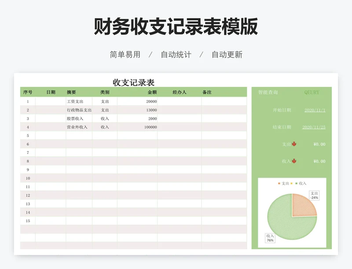Viewport: 352px width, 269px height.
Task: Click the 自动更新 subtitle text
Action: pos(227,54)
